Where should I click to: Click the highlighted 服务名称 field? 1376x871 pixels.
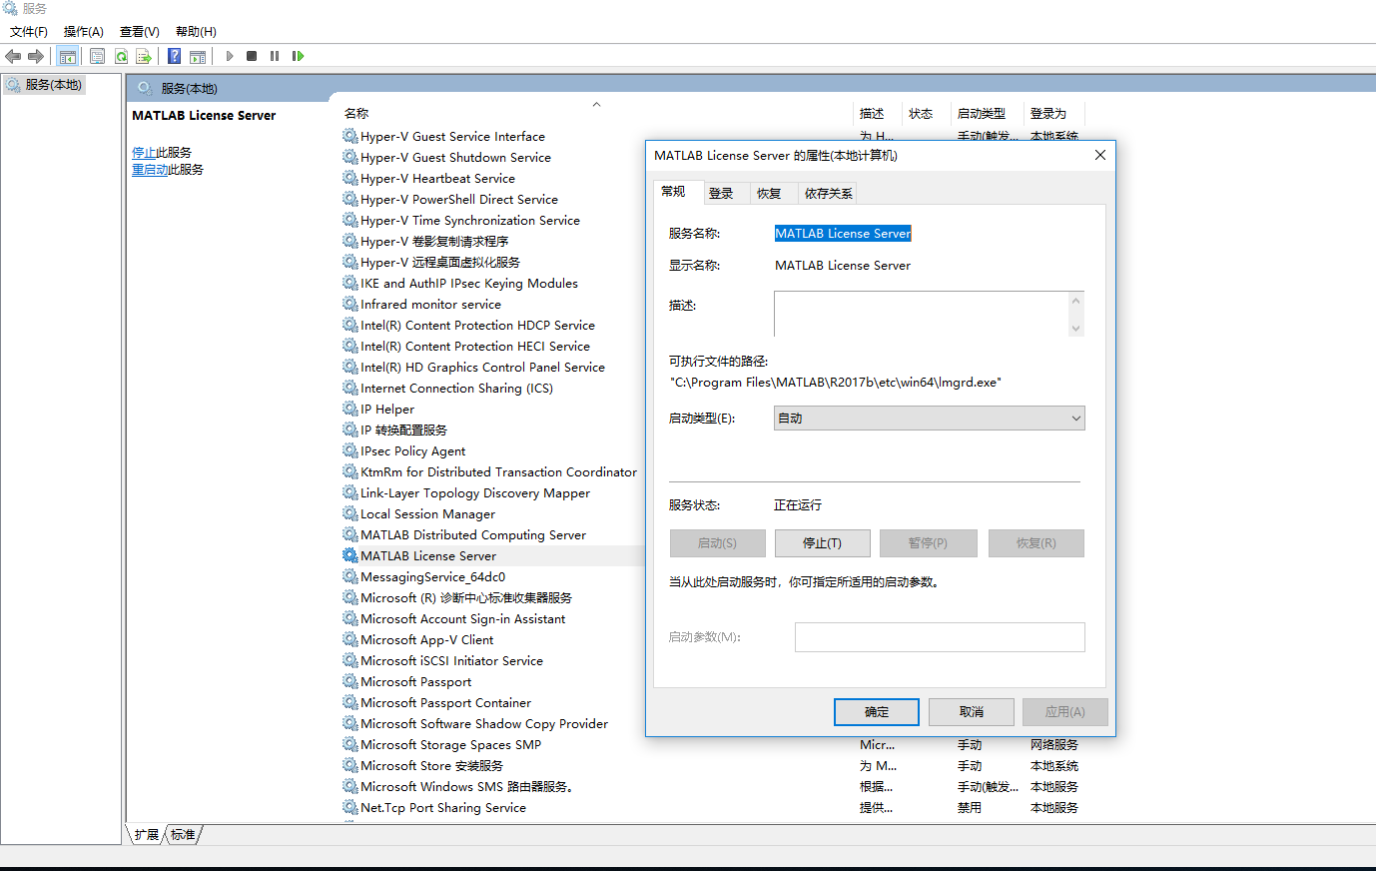843,234
